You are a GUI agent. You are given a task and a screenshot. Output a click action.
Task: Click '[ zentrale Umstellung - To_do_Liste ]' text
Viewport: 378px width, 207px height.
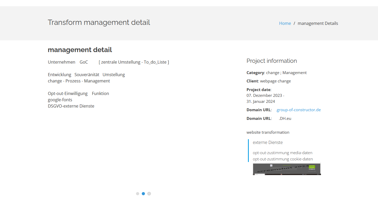tap(134, 62)
